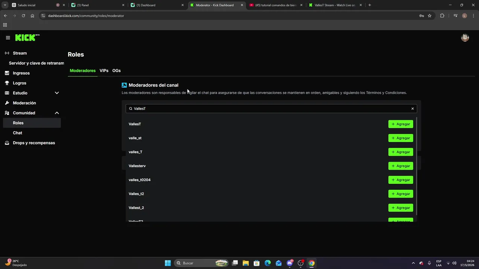This screenshot has height=269, width=479.
Task: Click the search magnifier icon
Action: click(131, 109)
